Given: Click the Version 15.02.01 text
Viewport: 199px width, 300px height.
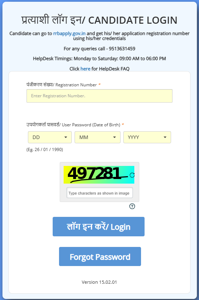Looking at the screenshot, I should click(x=99, y=282).
